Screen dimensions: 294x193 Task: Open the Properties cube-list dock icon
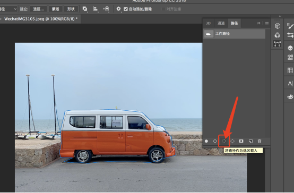[x=290, y=57]
